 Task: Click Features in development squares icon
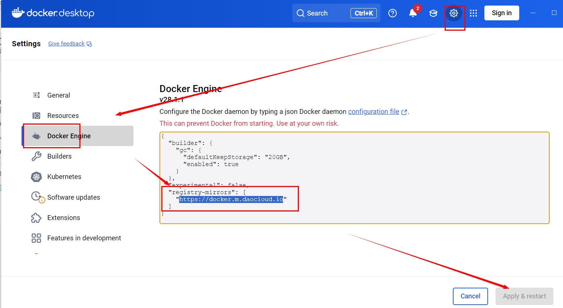[36, 238]
